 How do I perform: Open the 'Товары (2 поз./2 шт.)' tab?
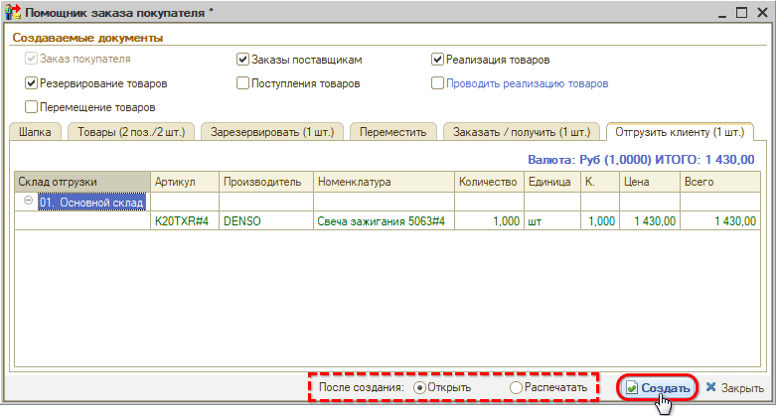coord(131,132)
